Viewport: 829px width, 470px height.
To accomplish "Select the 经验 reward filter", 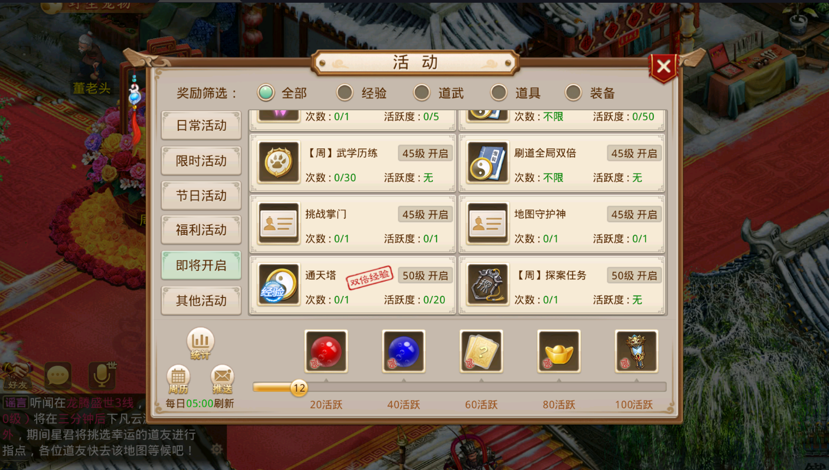I will (x=362, y=93).
